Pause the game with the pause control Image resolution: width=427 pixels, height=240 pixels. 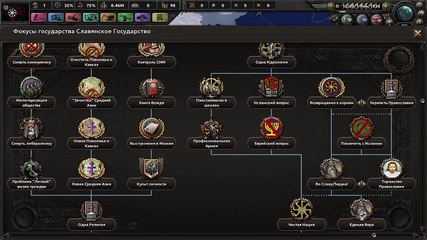pyautogui.click(x=337, y=6)
